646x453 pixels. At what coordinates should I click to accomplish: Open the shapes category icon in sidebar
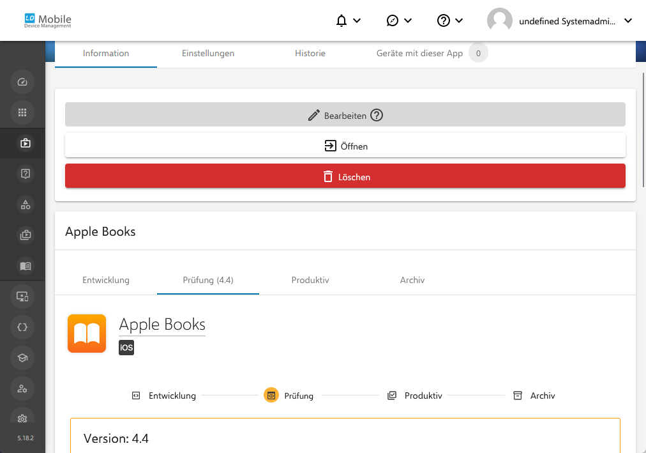tap(25, 204)
